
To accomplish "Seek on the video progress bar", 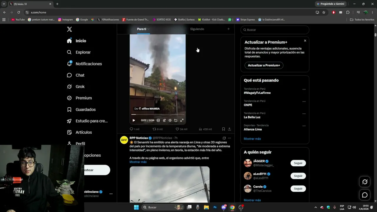I will (158, 114).
